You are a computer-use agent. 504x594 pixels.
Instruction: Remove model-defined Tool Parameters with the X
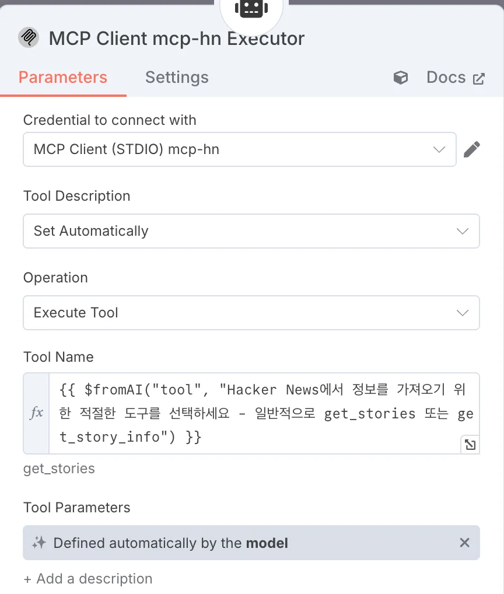464,543
